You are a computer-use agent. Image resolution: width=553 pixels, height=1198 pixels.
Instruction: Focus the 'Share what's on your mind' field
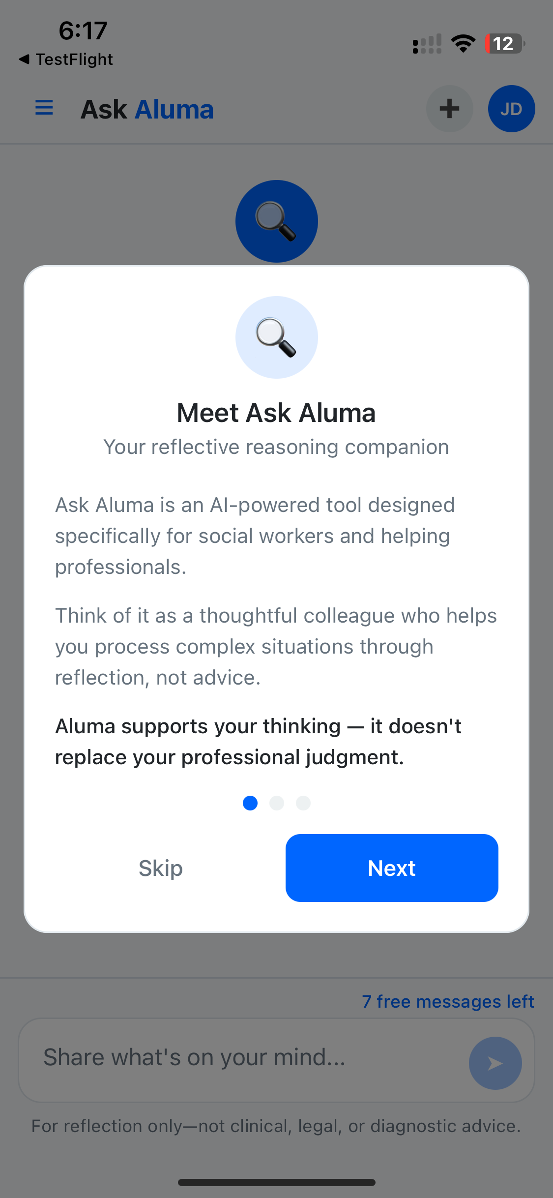tap(246, 1058)
